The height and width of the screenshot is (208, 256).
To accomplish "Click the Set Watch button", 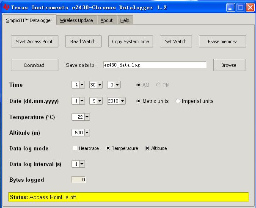I will pos(176,42).
